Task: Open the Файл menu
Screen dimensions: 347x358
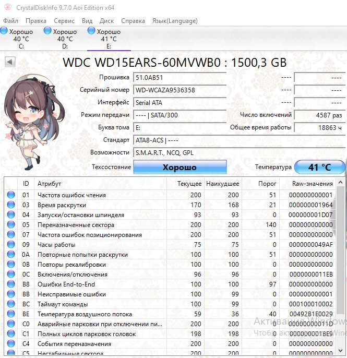Action: [10, 21]
